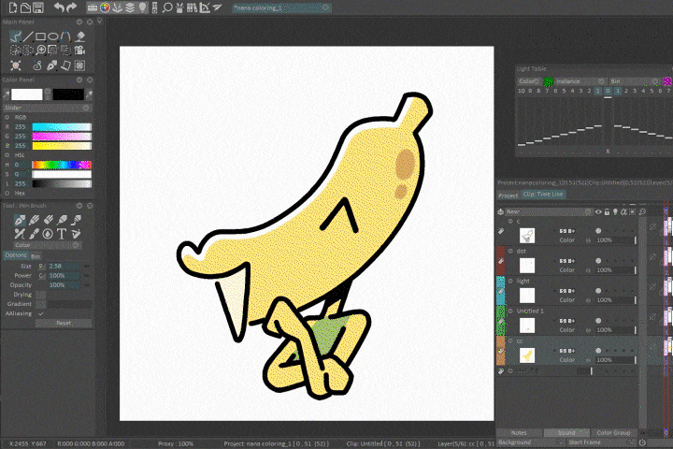Screen dimensions: 673x449
Task: Select the zoom magnifier tool in Main Panel
Action: pyautogui.click(x=41, y=51)
